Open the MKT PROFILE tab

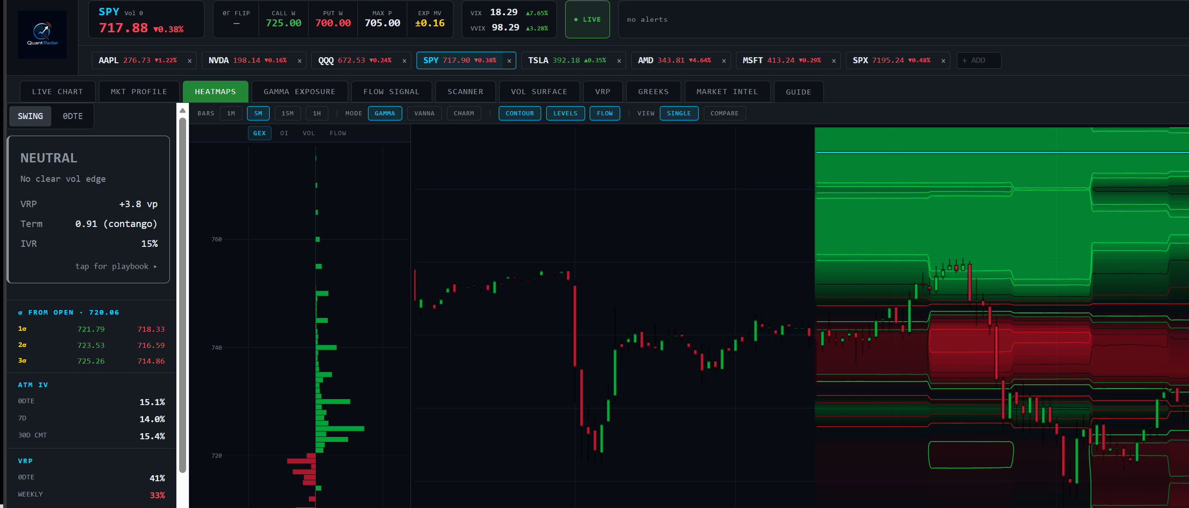139,92
